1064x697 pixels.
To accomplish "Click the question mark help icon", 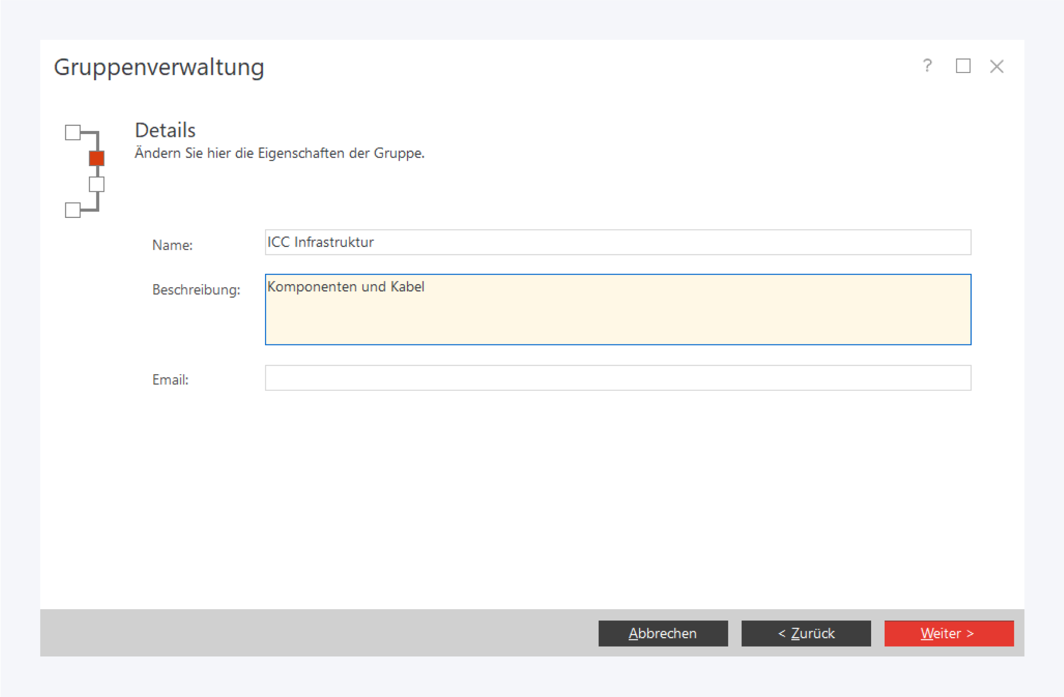I will (x=927, y=66).
